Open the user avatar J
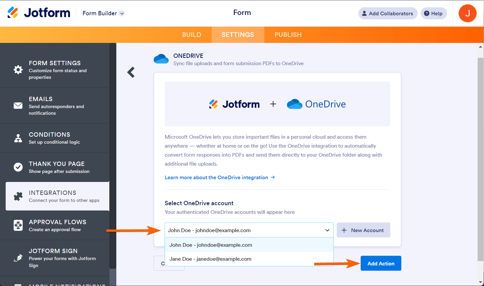484x286 pixels. pyautogui.click(x=467, y=13)
